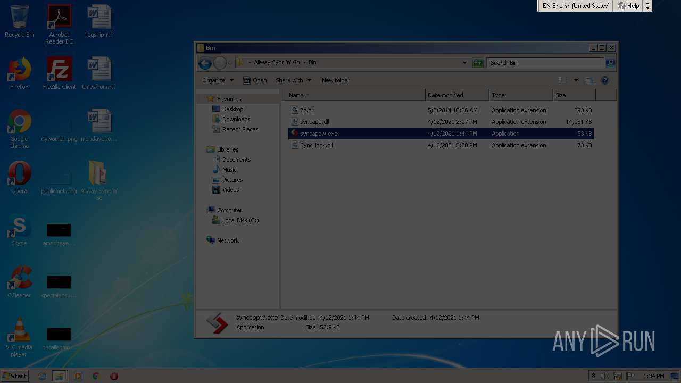Image resolution: width=681 pixels, height=383 pixels.
Task: Sort by Date modified column
Action: tap(457, 95)
